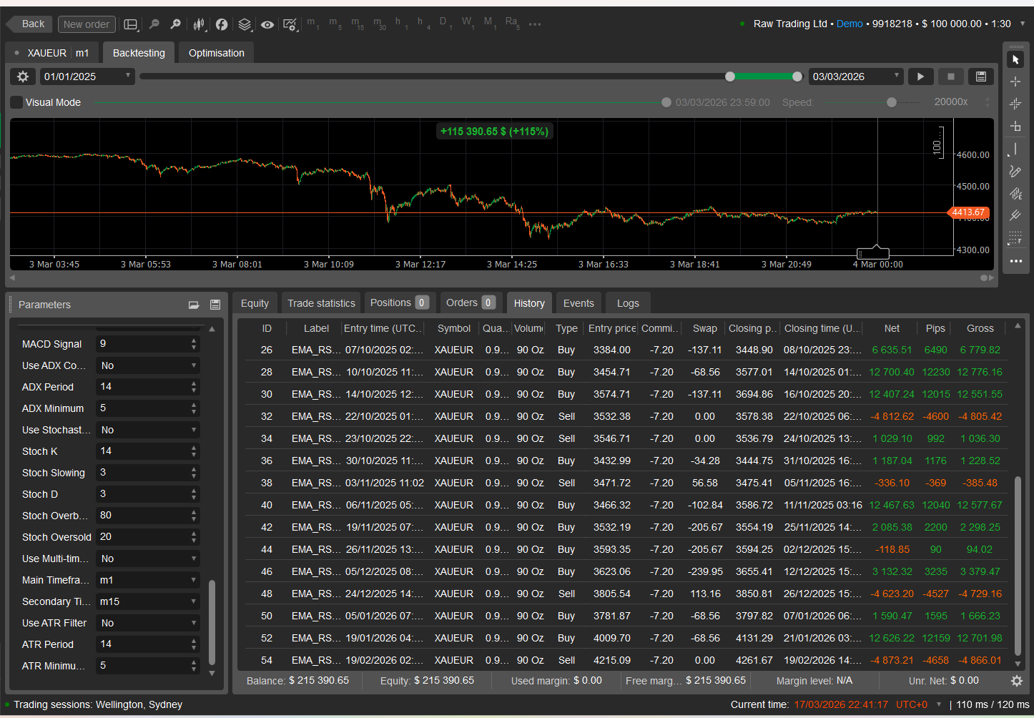Switch to the Optimisation tab
The image size is (1034, 718).
tap(216, 53)
